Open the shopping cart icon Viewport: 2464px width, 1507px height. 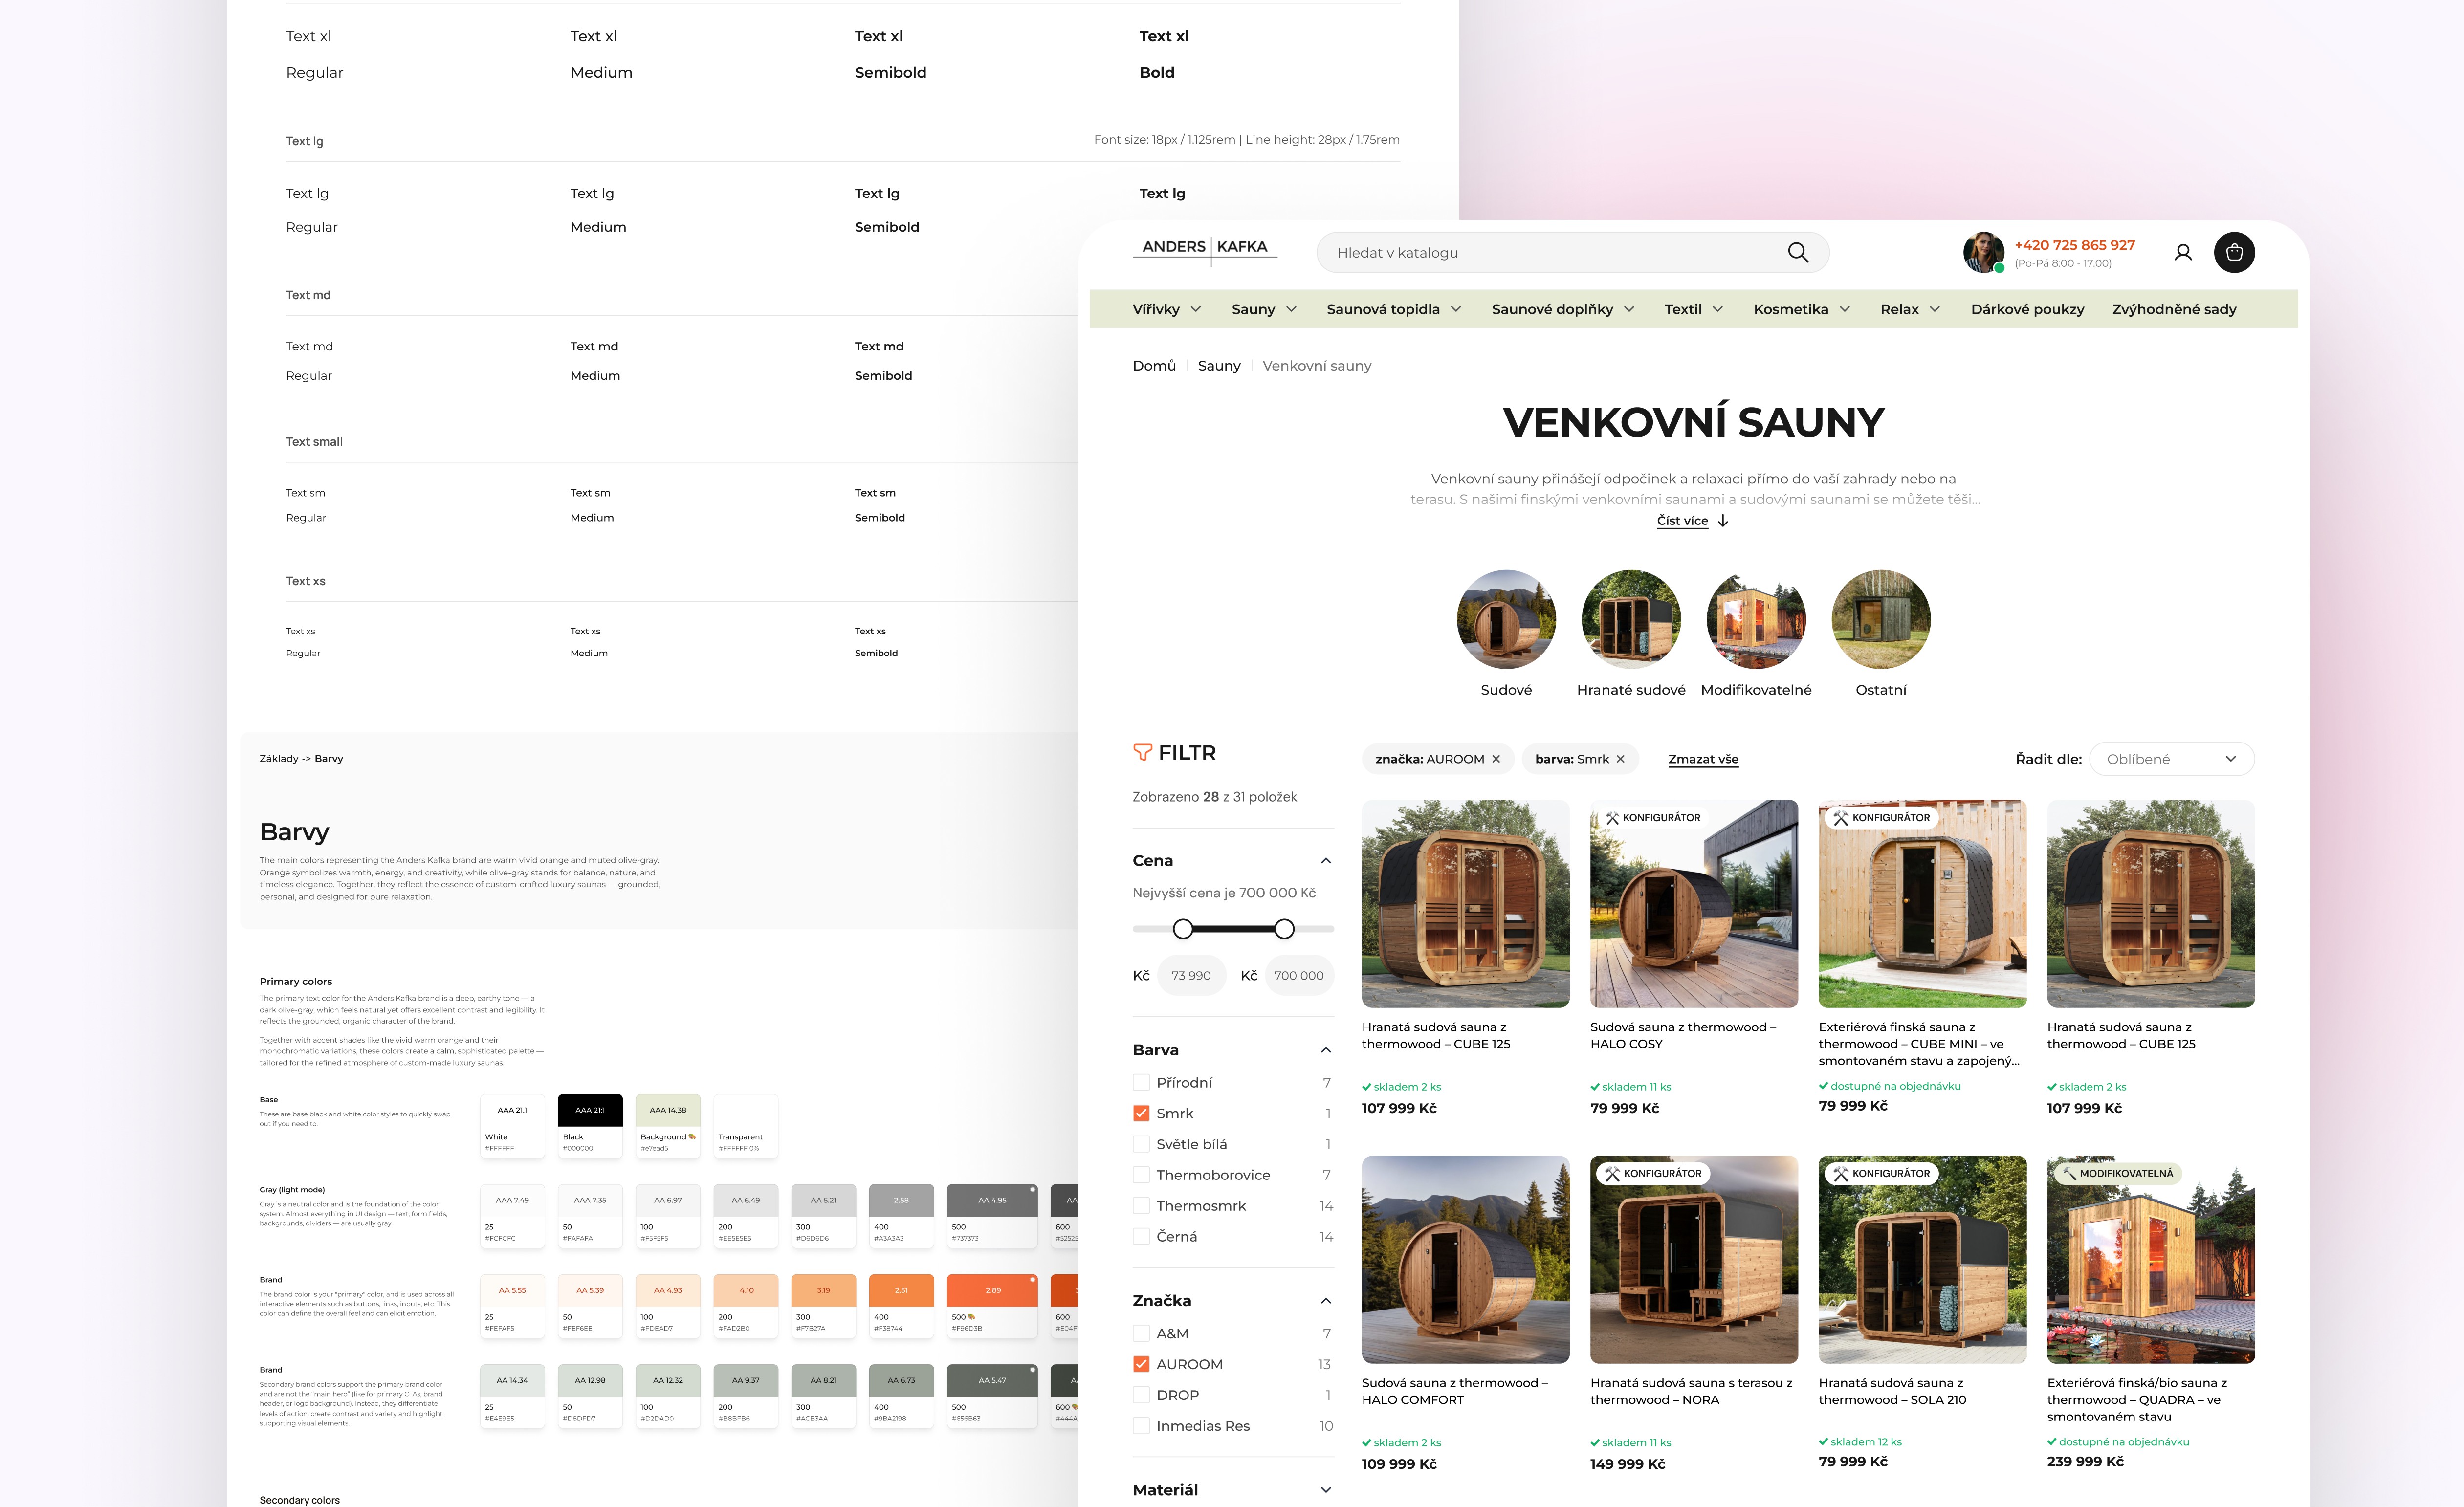[x=2234, y=253]
